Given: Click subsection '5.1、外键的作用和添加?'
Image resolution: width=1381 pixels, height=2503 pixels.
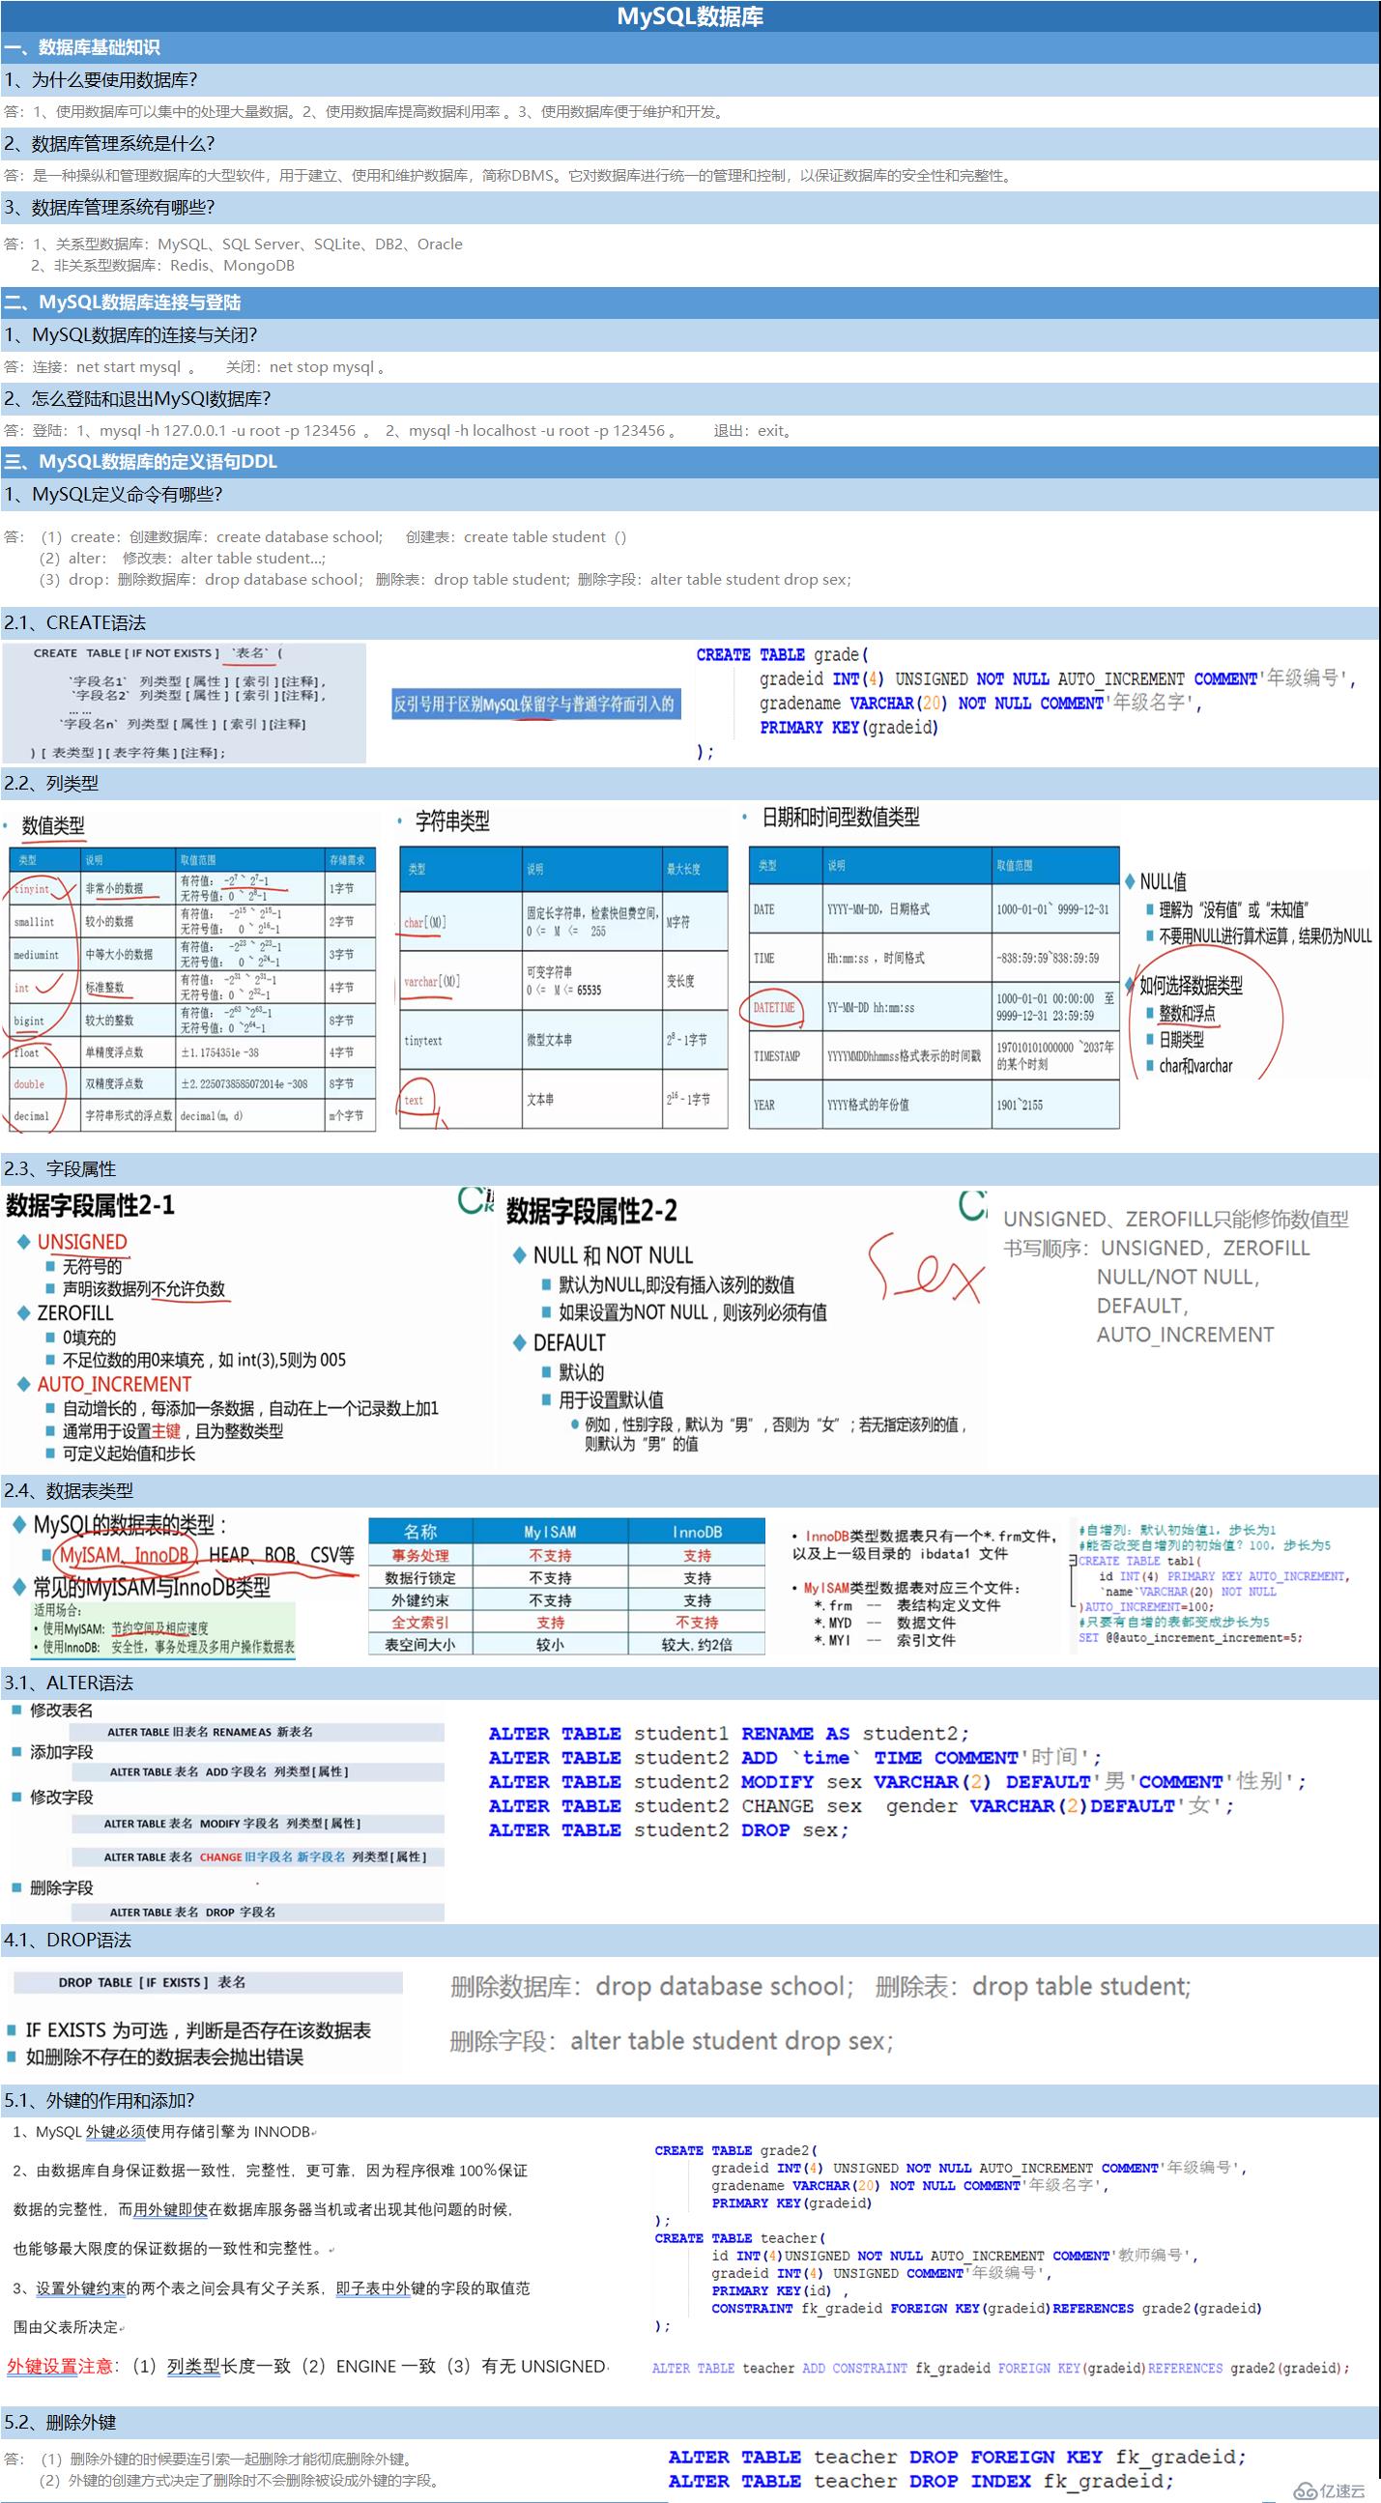Looking at the screenshot, I should (x=100, y=2100).
